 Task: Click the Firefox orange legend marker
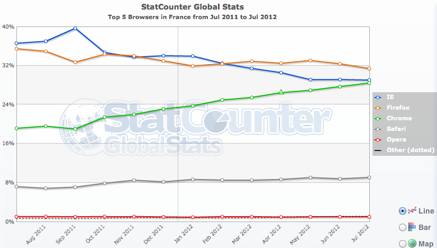(x=378, y=108)
